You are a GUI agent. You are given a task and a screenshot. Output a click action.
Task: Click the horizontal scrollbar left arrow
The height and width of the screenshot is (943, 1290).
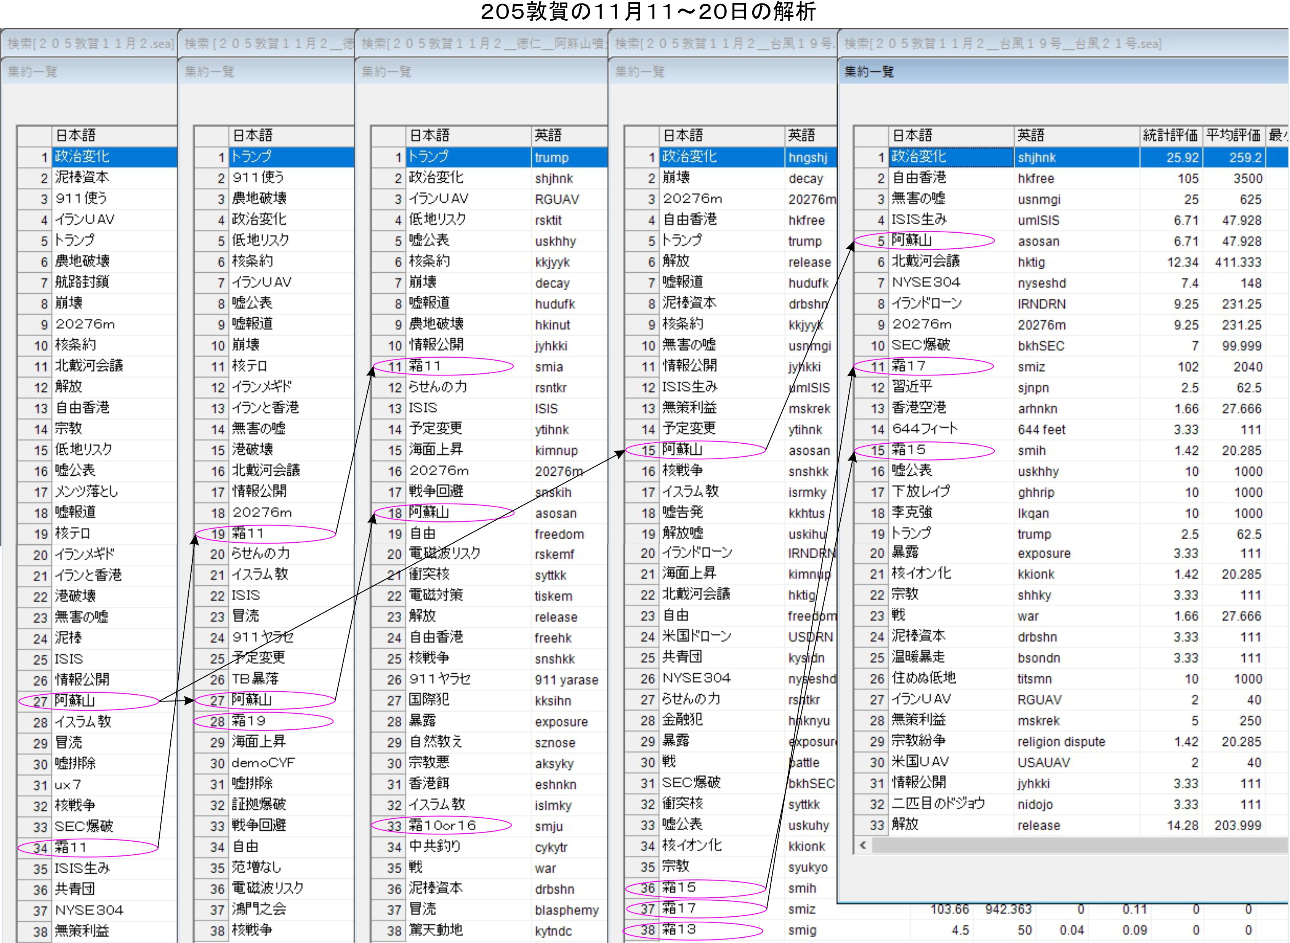[863, 846]
